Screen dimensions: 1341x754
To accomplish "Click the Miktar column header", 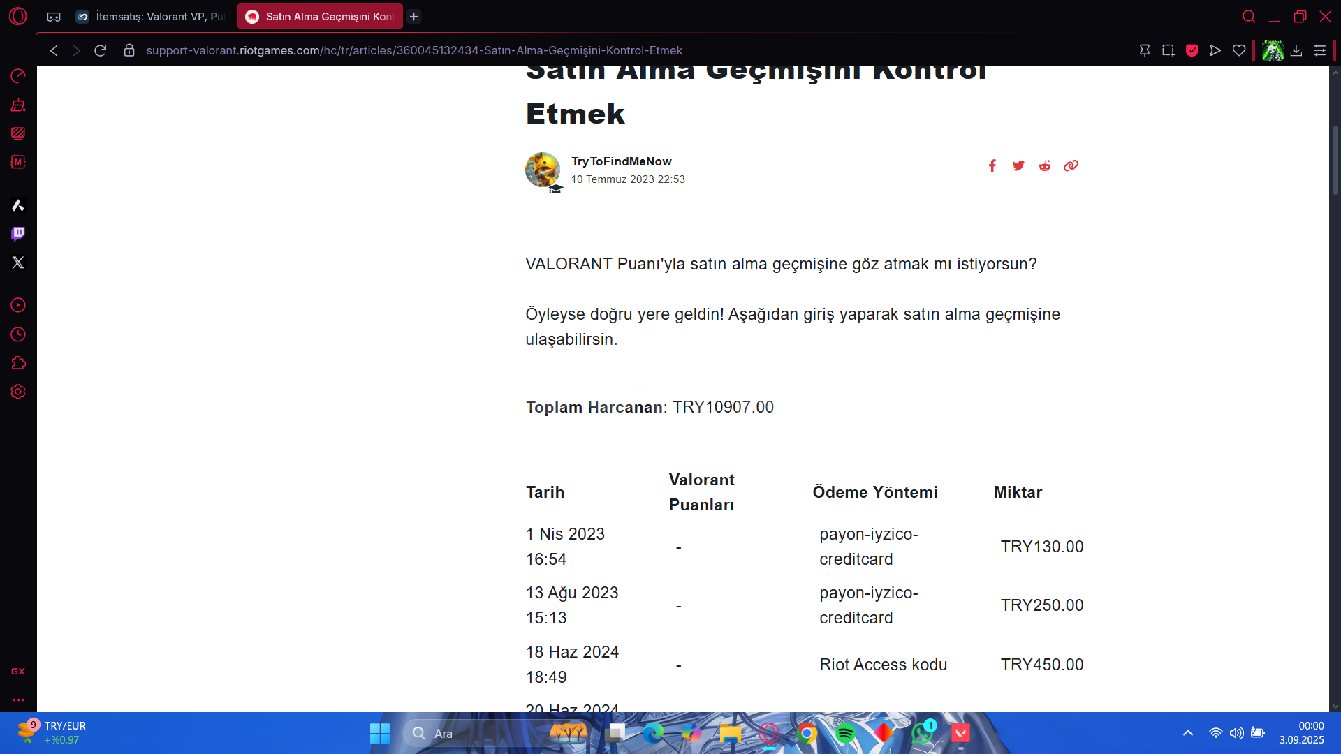I will (x=1018, y=492).
